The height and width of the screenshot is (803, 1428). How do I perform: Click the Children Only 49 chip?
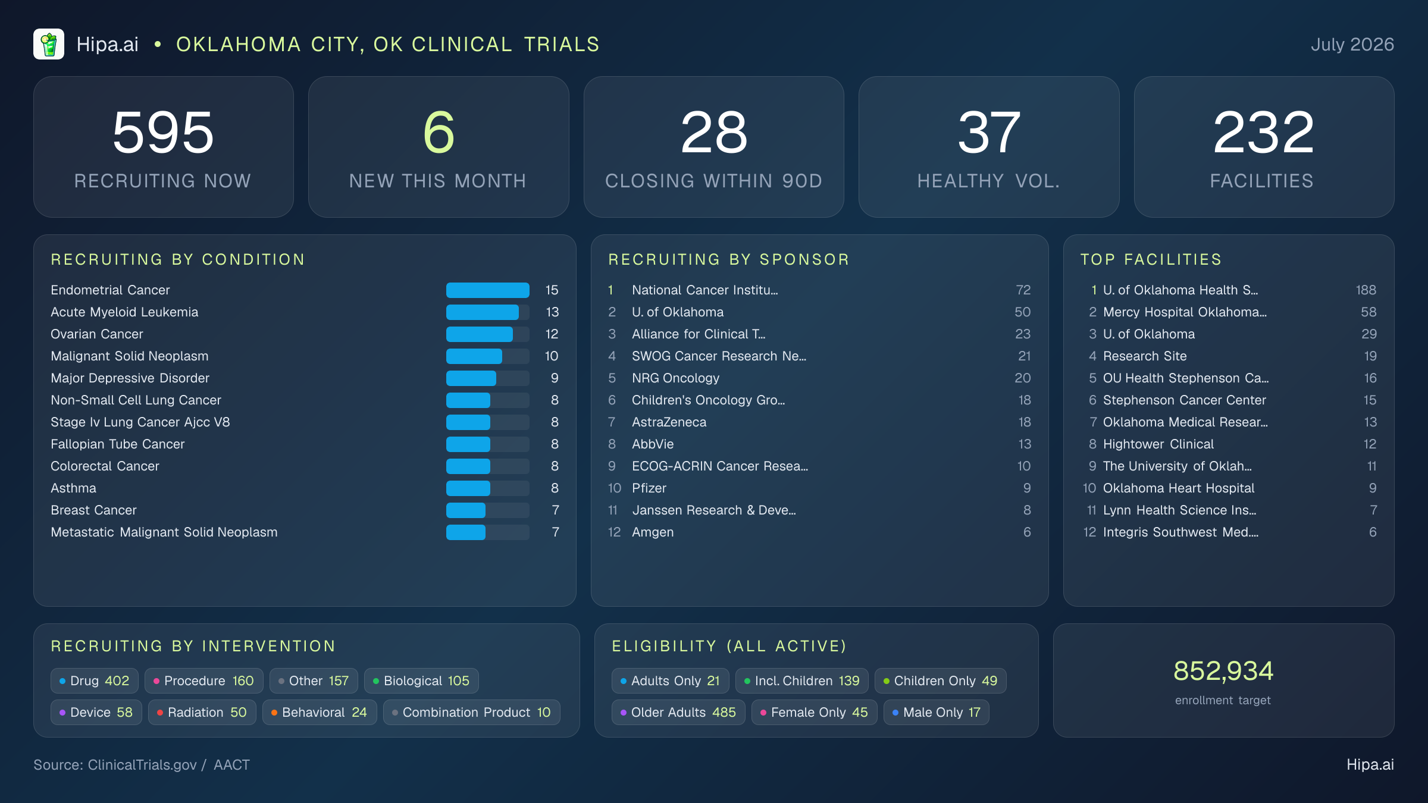coord(941,680)
